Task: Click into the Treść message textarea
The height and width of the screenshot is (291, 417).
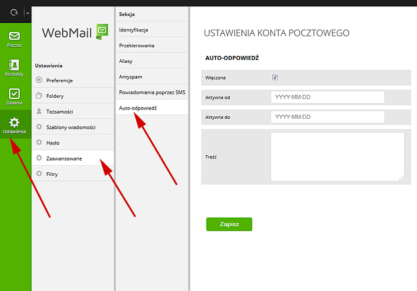Action: point(337,157)
